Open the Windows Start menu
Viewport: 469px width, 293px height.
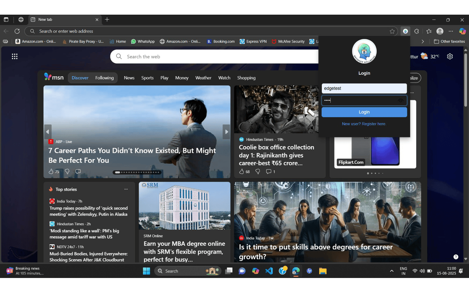[x=147, y=271]
